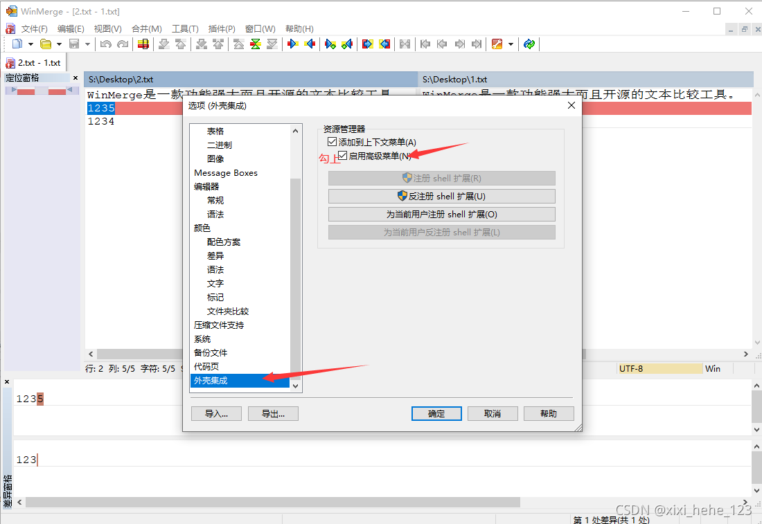
Task: Close the 差异窗格 diff pane
Action: 7,381
